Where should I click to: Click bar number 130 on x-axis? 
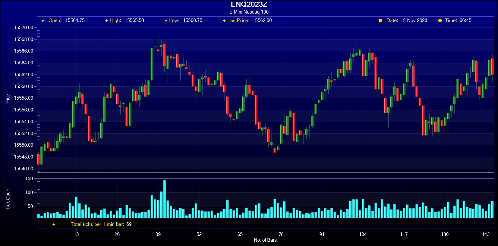pyautogui.click(x=445, y=234)
